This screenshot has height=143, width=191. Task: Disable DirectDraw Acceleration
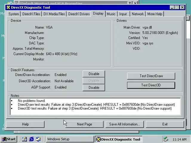[x=94, y=74]
